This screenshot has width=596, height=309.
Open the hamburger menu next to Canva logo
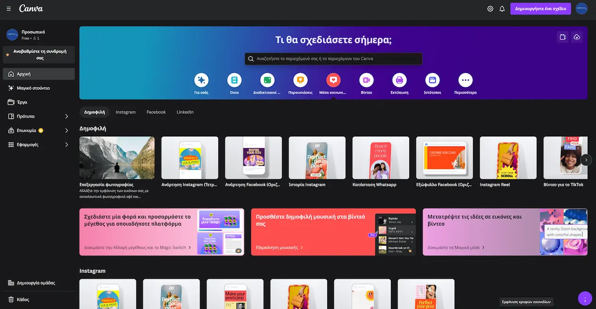click(8, 8)
